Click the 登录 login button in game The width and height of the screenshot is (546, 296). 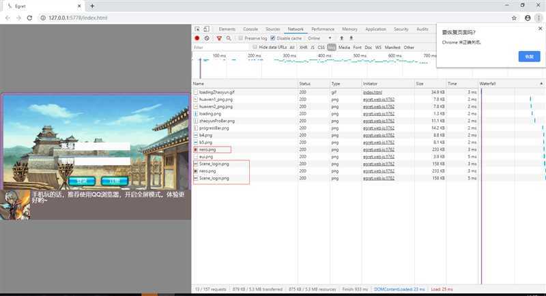(x=81, y=181)
